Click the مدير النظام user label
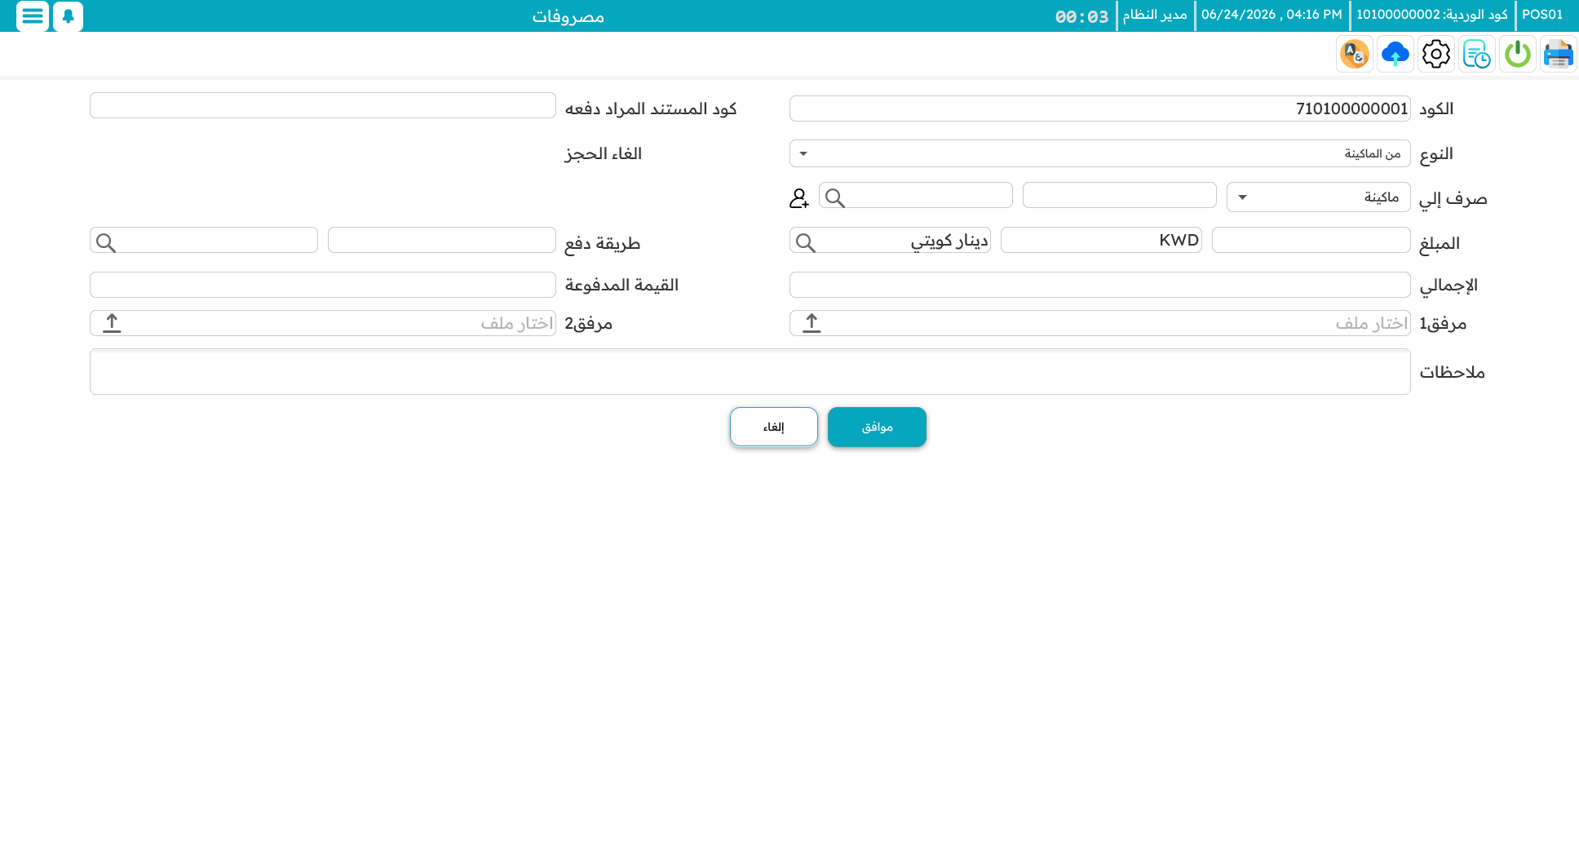 pos(1154,15)
